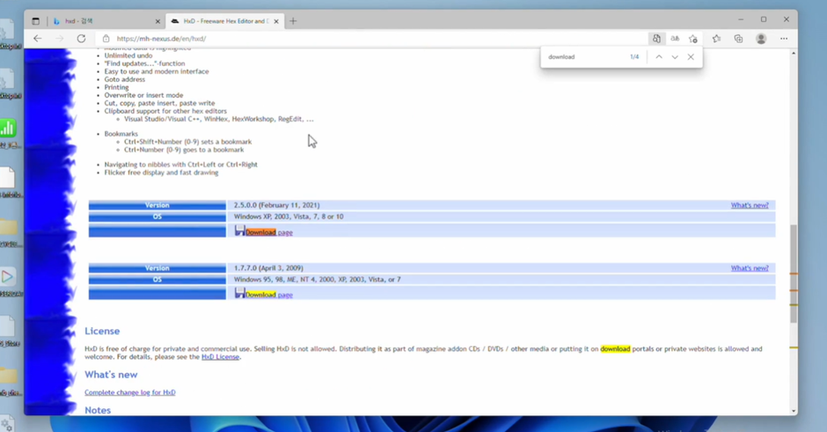The image size is (827, 432).
Task: Go back to the previous page
Action: click(x=37, y=39)
